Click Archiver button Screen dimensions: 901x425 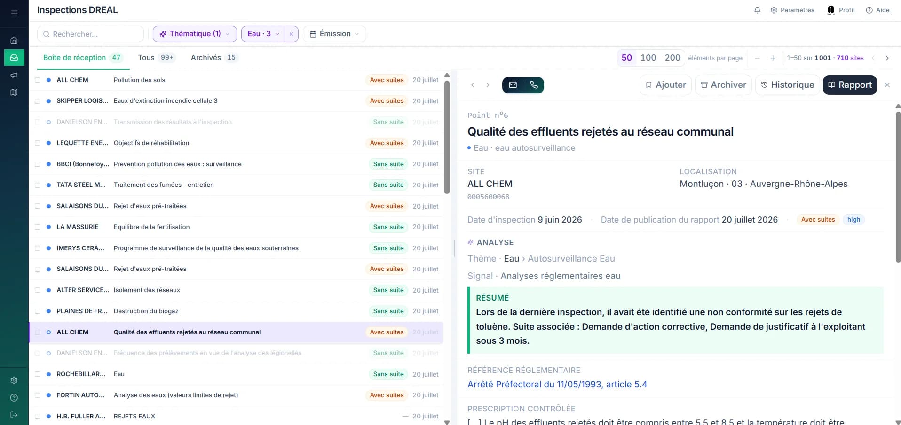pyautogui.click(x=723, y=85)
